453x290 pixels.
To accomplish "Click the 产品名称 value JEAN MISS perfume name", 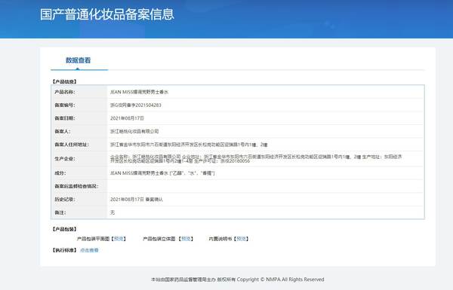I will click(139, 92).
